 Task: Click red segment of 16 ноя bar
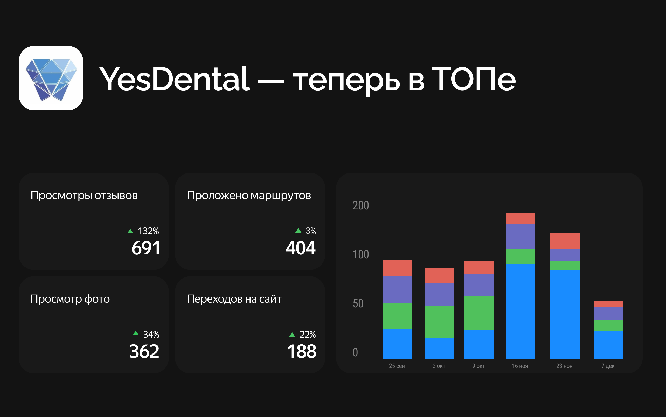(x=520, y=219)
